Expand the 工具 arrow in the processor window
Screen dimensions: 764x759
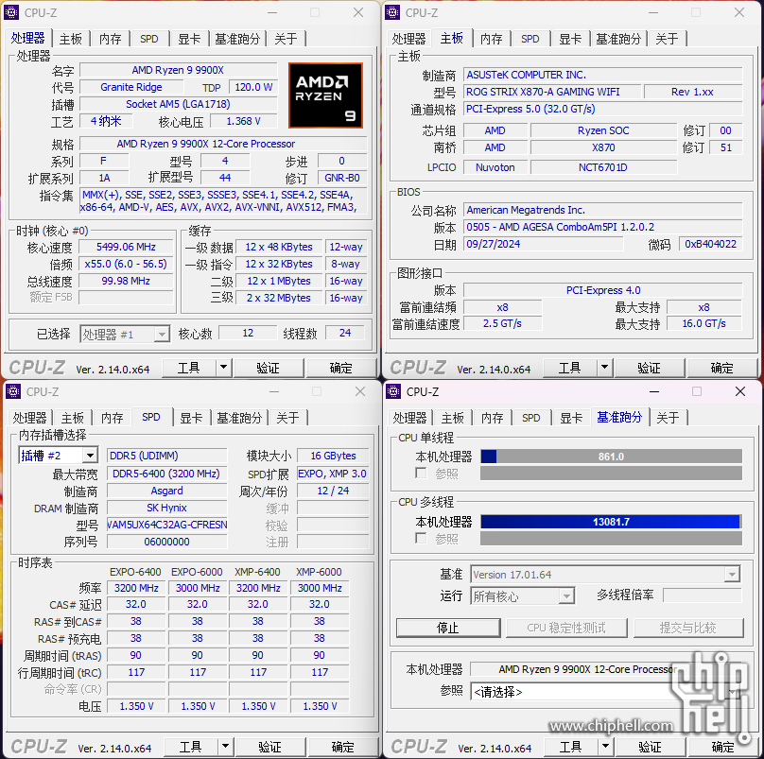pos(224,368)
